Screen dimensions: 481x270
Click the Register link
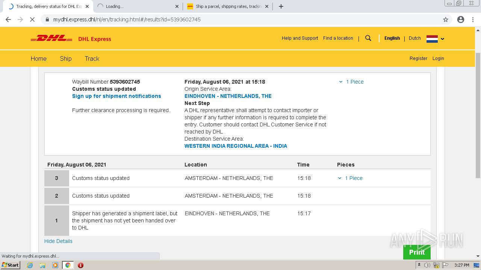(x=419, y=58)
